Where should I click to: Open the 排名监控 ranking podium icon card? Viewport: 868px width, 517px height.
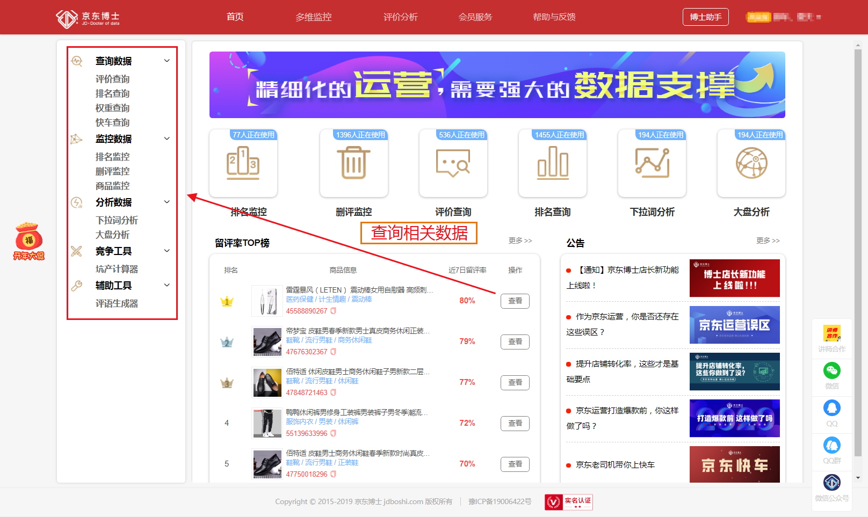pos(243,163)
